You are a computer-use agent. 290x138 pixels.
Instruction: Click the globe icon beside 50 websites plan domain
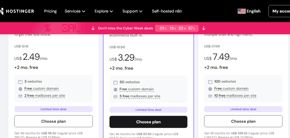[116, 89]
